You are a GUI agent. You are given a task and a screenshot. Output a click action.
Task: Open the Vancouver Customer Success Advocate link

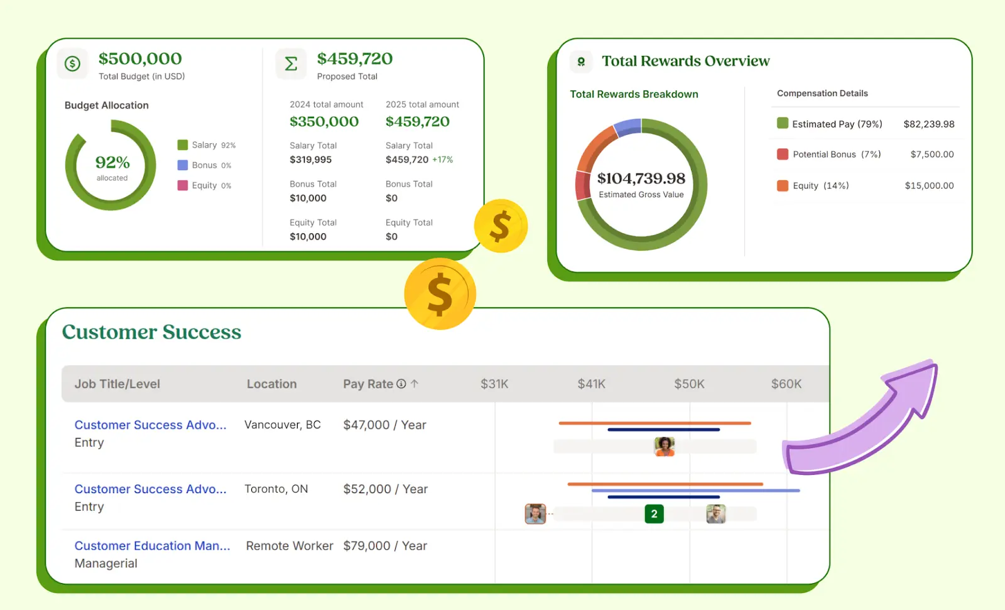(150, 425)
